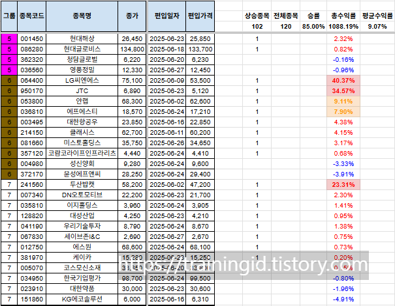This screenshot has width=395, height=306.
Task: Select the 세이브존I&C name cell
Action: pos(82,237)
